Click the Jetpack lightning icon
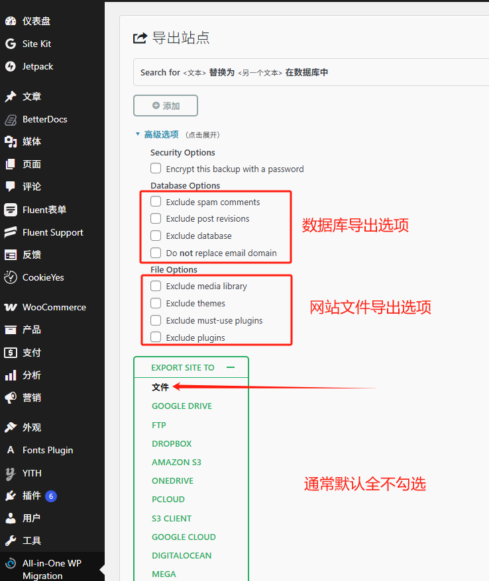 [11, 66]
